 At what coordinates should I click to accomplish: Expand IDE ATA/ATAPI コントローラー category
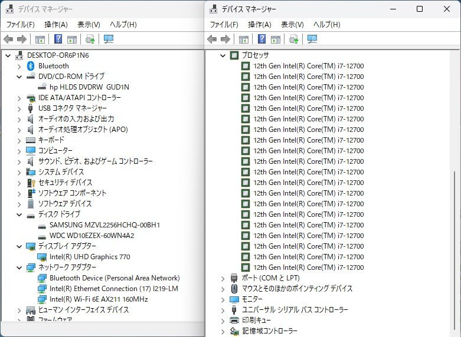click(x=19, y=98)
